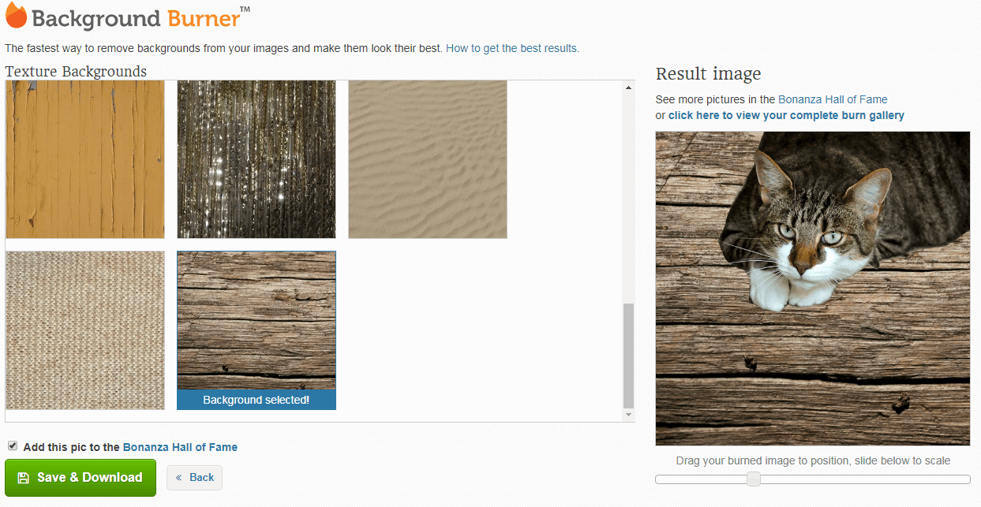Click the Save & Download button
This screenshot has width=981, height=507.
coord(81,478)
